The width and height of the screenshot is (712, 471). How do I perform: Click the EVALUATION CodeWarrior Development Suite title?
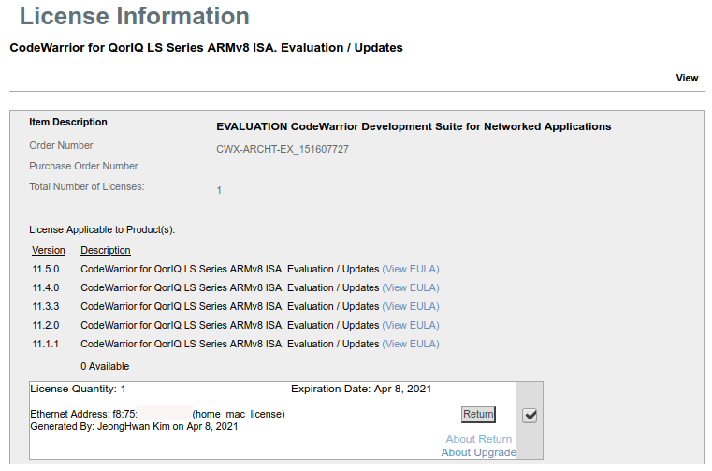[x=414, y=126]
